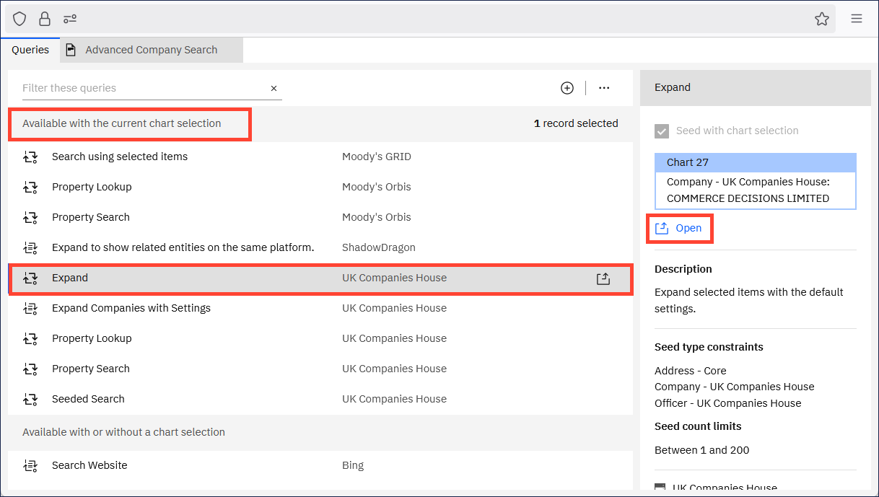This screenshot has width=879, height=497.
Task: Click UK Companies House Property Lookup icon
Action: 30,338
